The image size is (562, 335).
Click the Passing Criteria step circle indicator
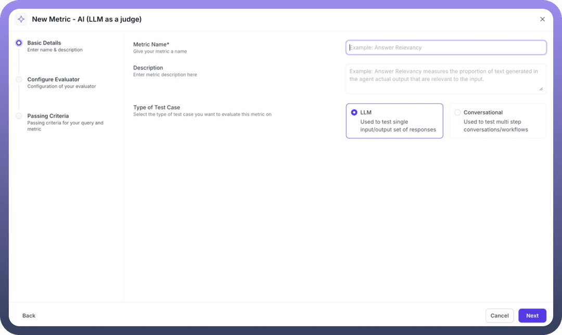pyautogui.click(x=19, y=116)
